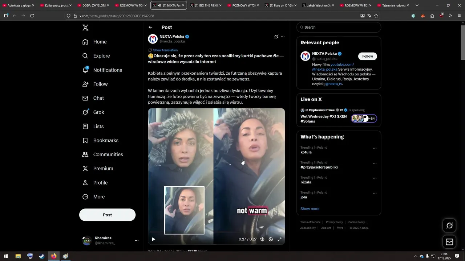Viewport: 465px width, 261px height.
Task: Expand footer More links
Action: (x=341, y=228)
